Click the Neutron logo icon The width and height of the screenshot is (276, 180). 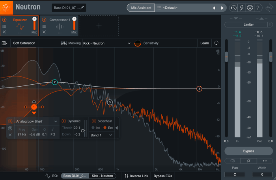[x=6, y=7]
